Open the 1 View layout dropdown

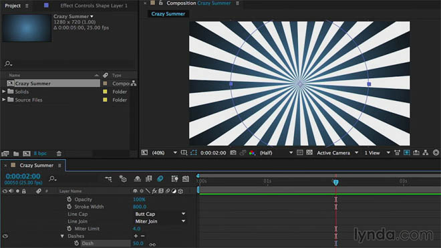[377, 152]
